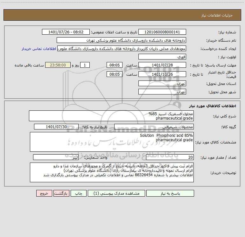The height and width of the screenshot is (237, 245).
Task: Click the 'اطلاعات کالاهای مورد نیاز' section title
Action: click(213, 106)
